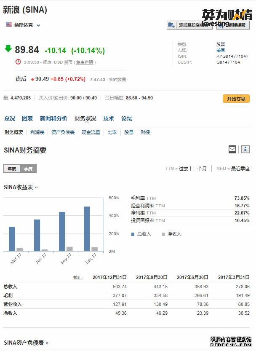Toggle the 总收入 blue legend swatch
The image size is (256, 351).
click(133, 234)
